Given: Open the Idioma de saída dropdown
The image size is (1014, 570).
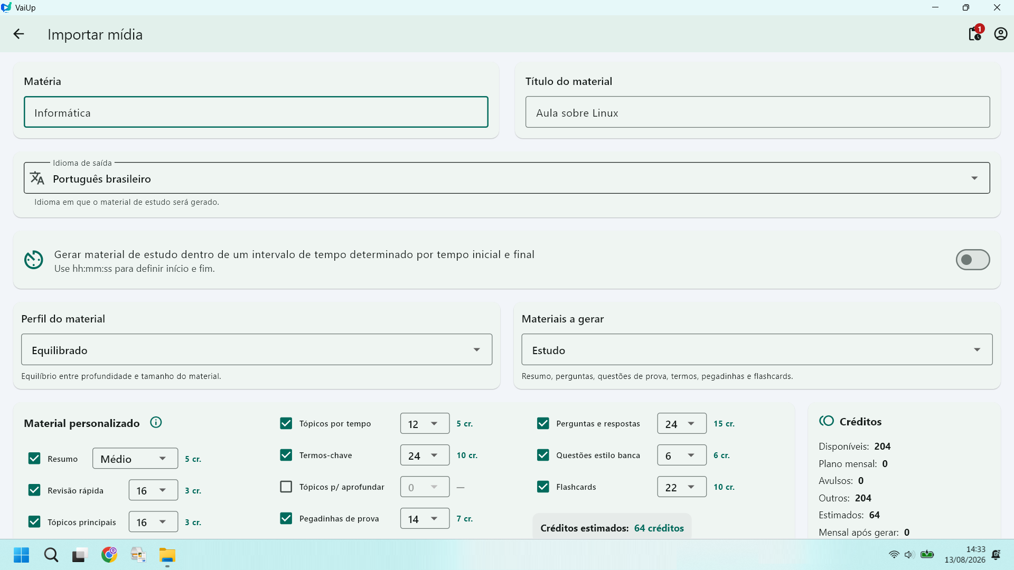Looking at the screenshot, I should 507,178.
